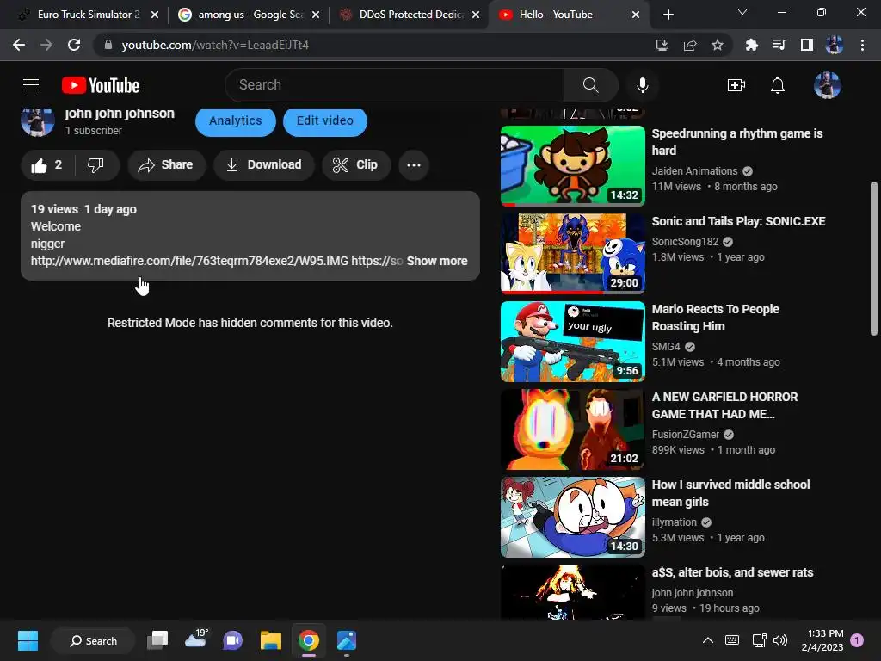Click the search magnifier button
The image size is (881, 661).
click(590, 85)
